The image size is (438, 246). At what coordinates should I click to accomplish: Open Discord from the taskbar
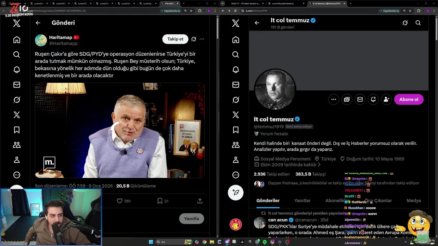point(227,242)
